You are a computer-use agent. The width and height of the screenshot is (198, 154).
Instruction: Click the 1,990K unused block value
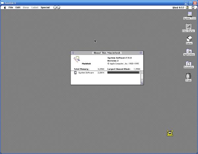click(x=137, y=69)
